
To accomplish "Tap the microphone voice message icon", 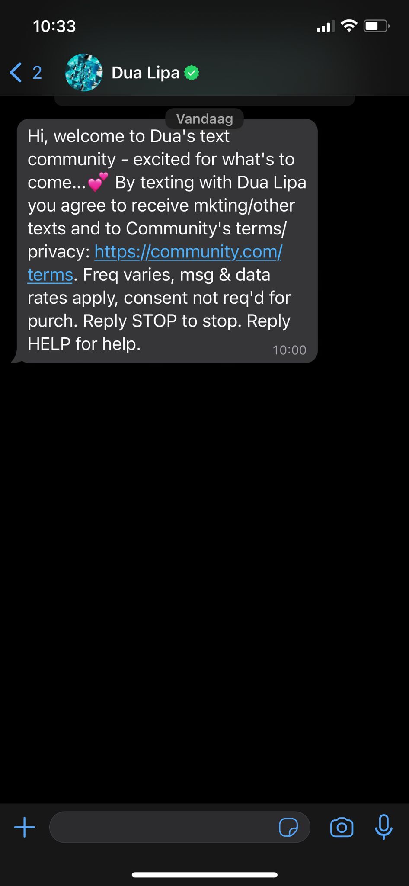I will [x=383, y=827].
